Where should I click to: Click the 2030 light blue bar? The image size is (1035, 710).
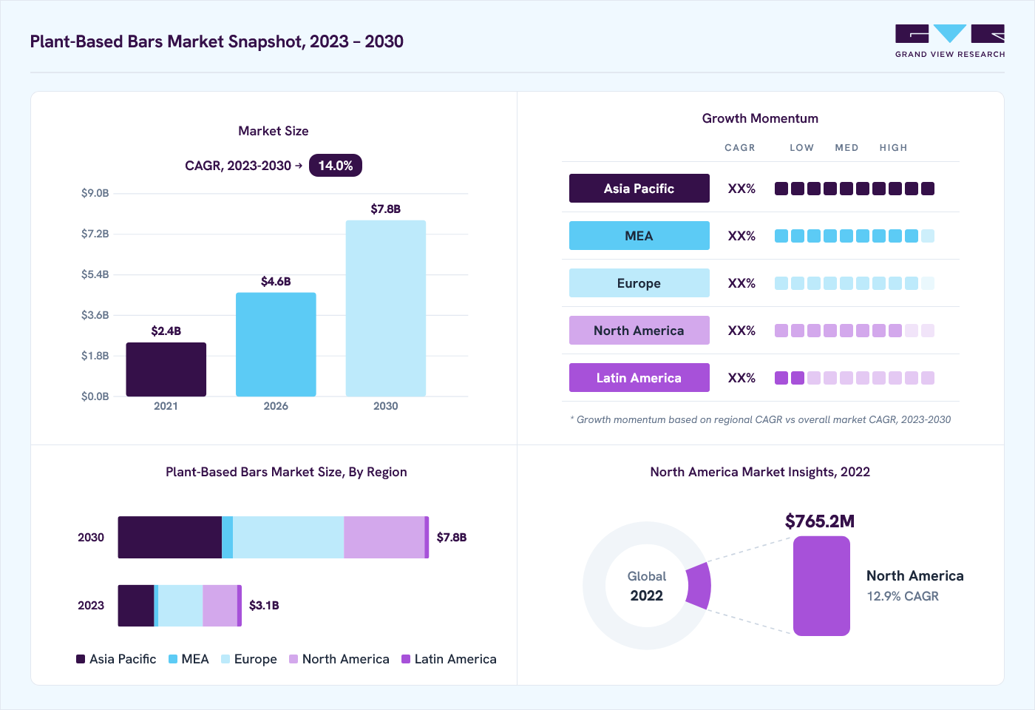386,308
